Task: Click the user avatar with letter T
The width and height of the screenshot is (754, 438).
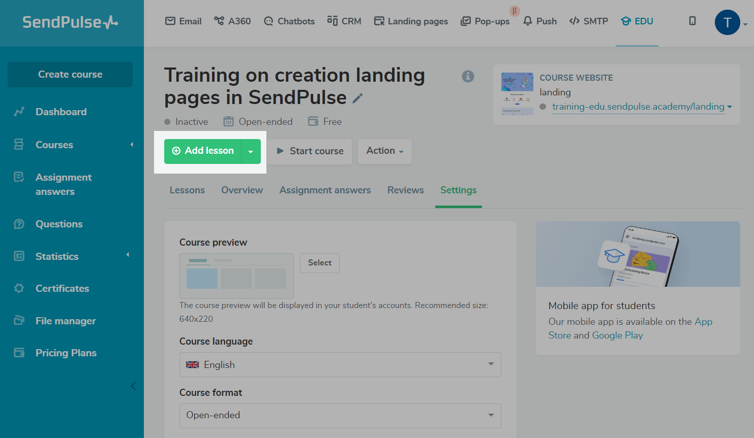Action: click(x=727, y=22)
